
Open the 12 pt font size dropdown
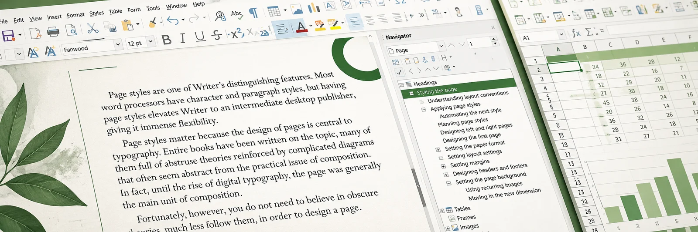[x=151, y=41]
